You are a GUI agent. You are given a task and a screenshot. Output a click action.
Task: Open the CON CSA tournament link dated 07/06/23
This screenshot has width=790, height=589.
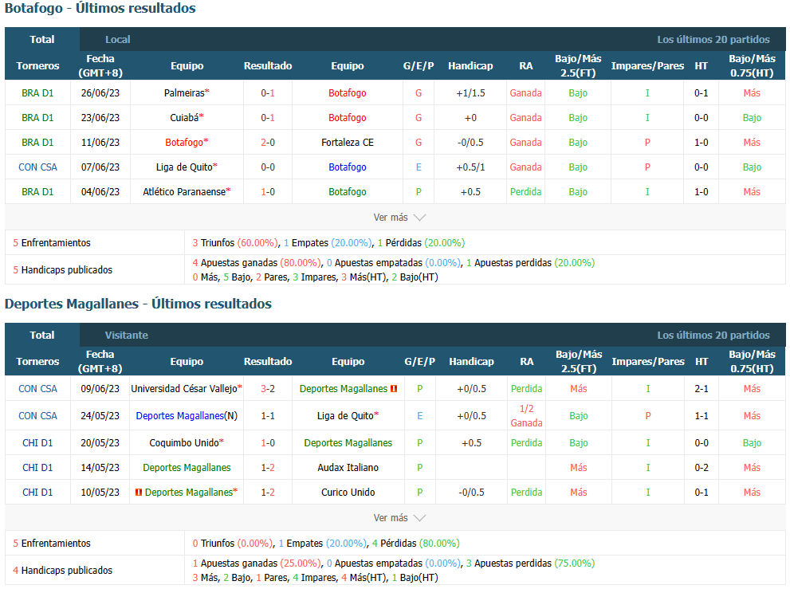(x=37, y=167)
